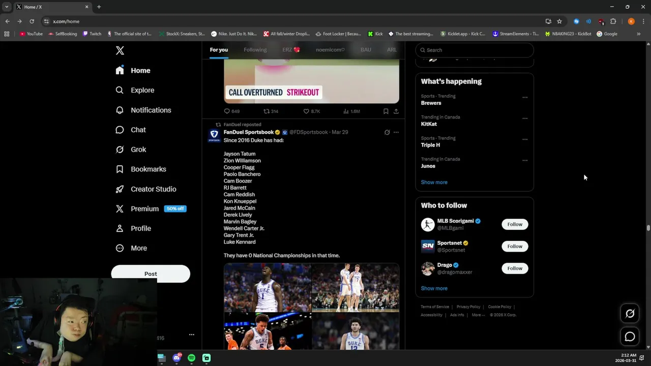Open Sportsnet profile picture
The height and width of the screenshot is (366, 651).
(428, 246)
